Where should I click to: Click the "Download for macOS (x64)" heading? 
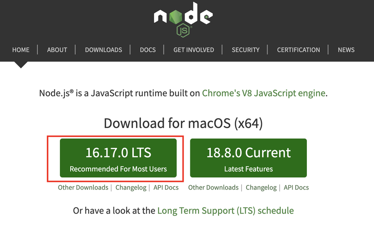point(183,123)
